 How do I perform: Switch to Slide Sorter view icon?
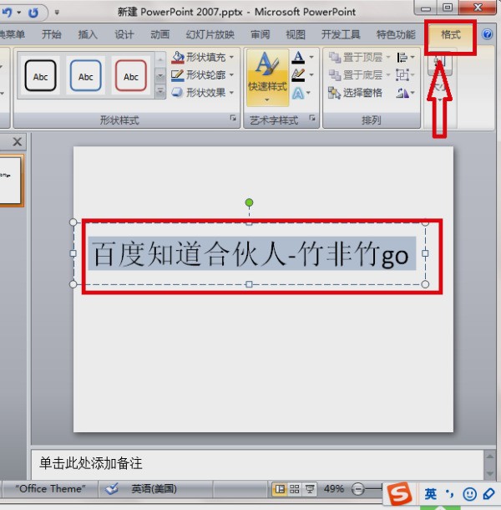[x=295, y=489]
